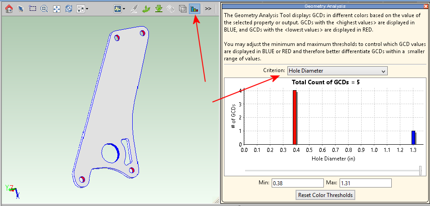Click the Max threshold input field
Screen dimensions: 430x206
tap(365, 183)
